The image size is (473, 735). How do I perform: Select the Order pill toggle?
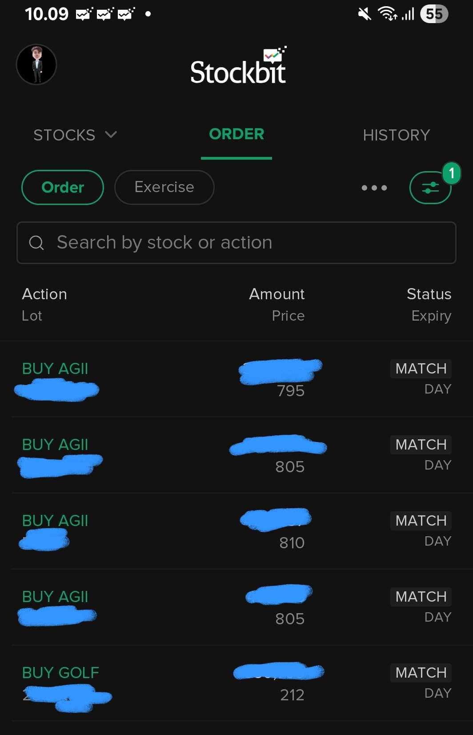pyautogui.click(x=63, y=187)
